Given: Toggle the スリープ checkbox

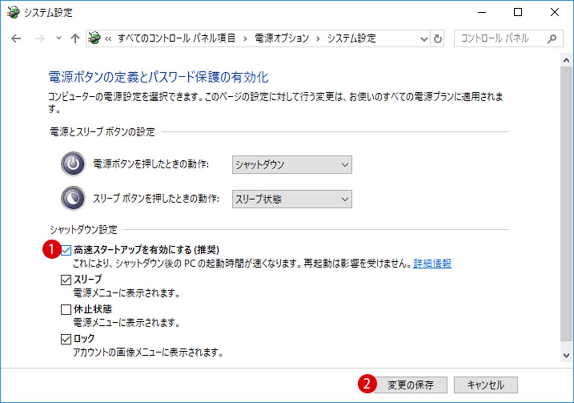Looking at the screenshot, I should click(66, 280).
